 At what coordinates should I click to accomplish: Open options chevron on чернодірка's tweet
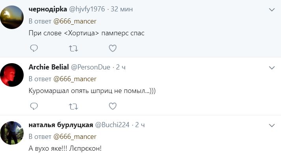272,10
